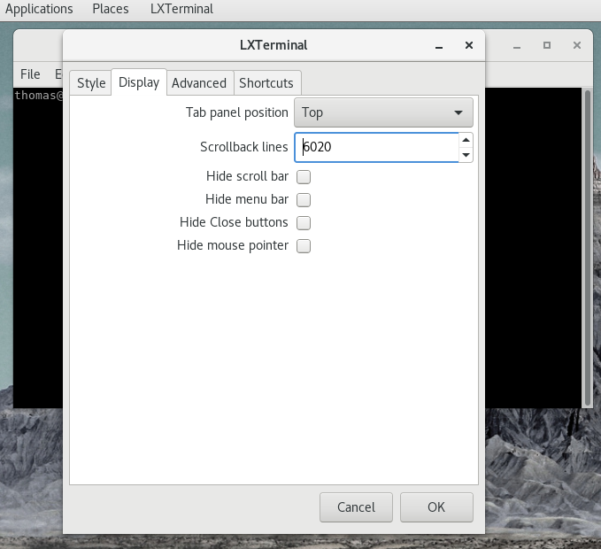
Task: Go to the Shortcuts tab
Action: click(x=266, y=83)
